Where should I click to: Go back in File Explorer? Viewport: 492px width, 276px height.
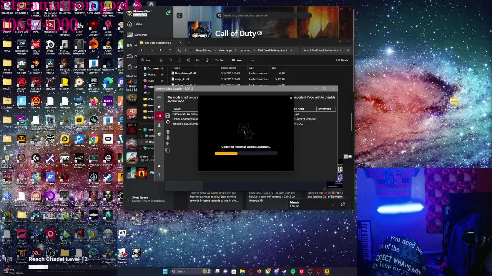[x=142, y=50]
